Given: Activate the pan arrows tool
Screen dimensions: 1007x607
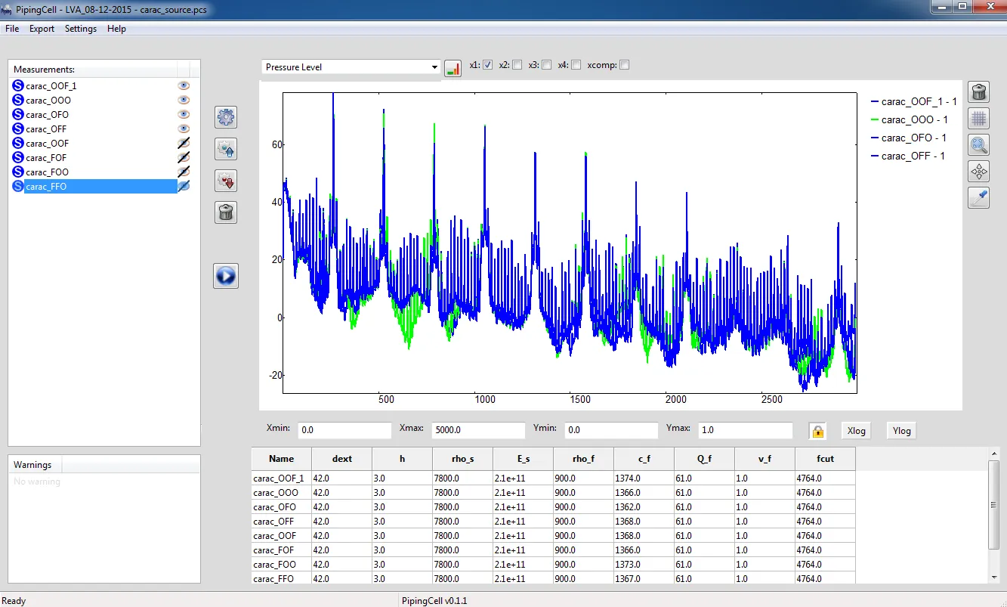Looking at the screenshot, I should [x=979, y=171].
